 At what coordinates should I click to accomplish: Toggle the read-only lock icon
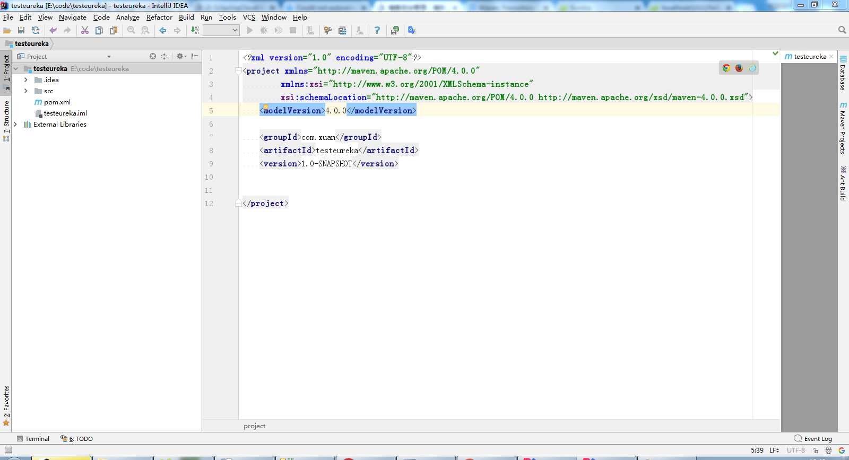click(816, 450)
